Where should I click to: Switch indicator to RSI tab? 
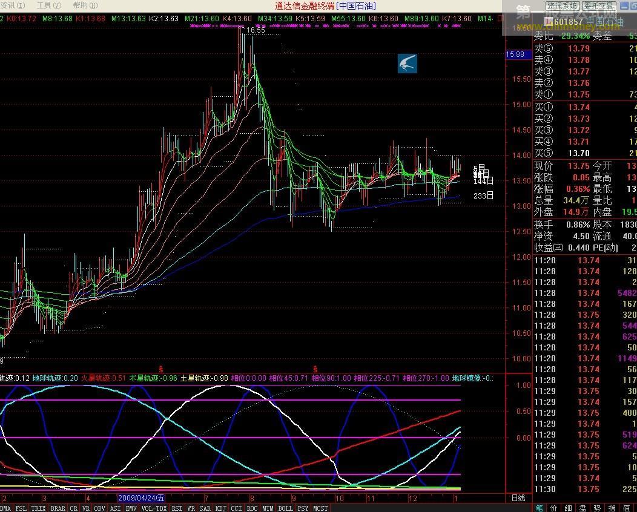[x=177, y=508]
